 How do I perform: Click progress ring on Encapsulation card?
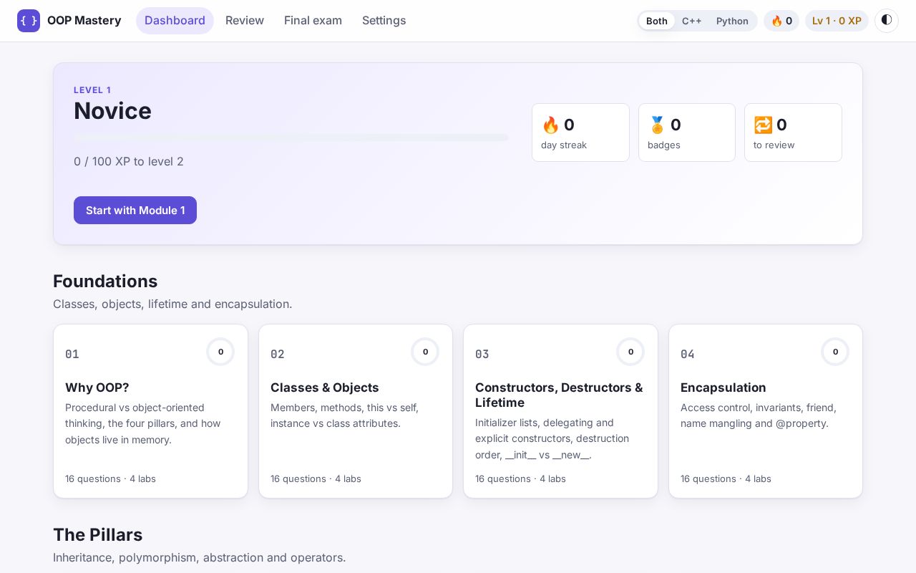[835, 352]
